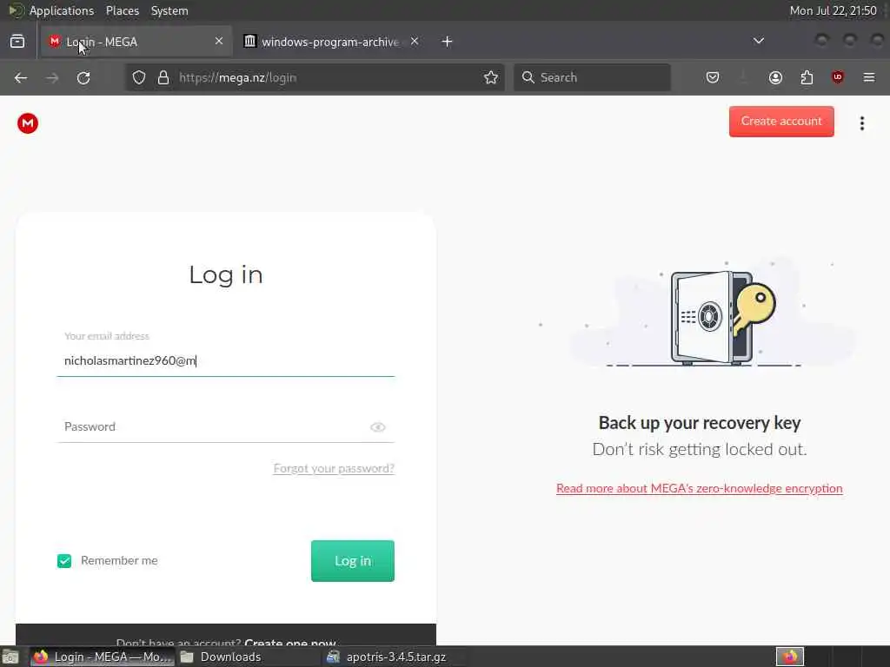Open the Places menu

point(122,10)
